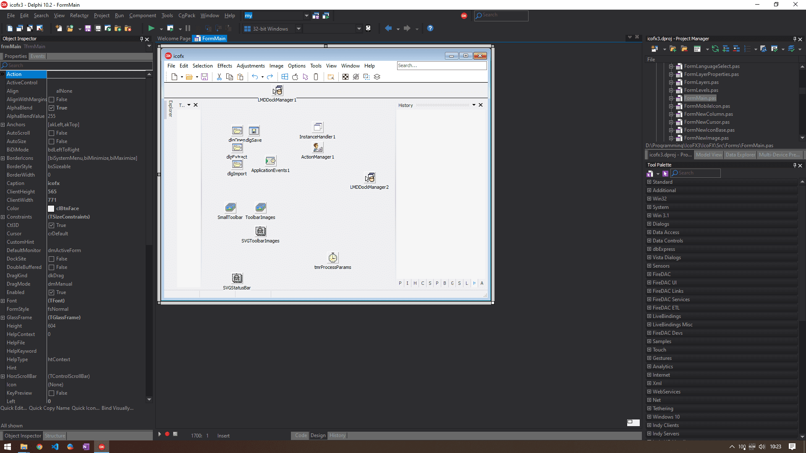Select the LMDDockManager2 component
The image size is (806, 453).
tap(370, 177)
